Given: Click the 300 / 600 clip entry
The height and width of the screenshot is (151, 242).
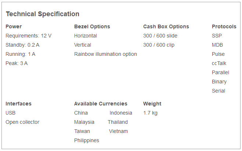Looking at the screenshot, I should pyautogui.click(x=159, y=45).
